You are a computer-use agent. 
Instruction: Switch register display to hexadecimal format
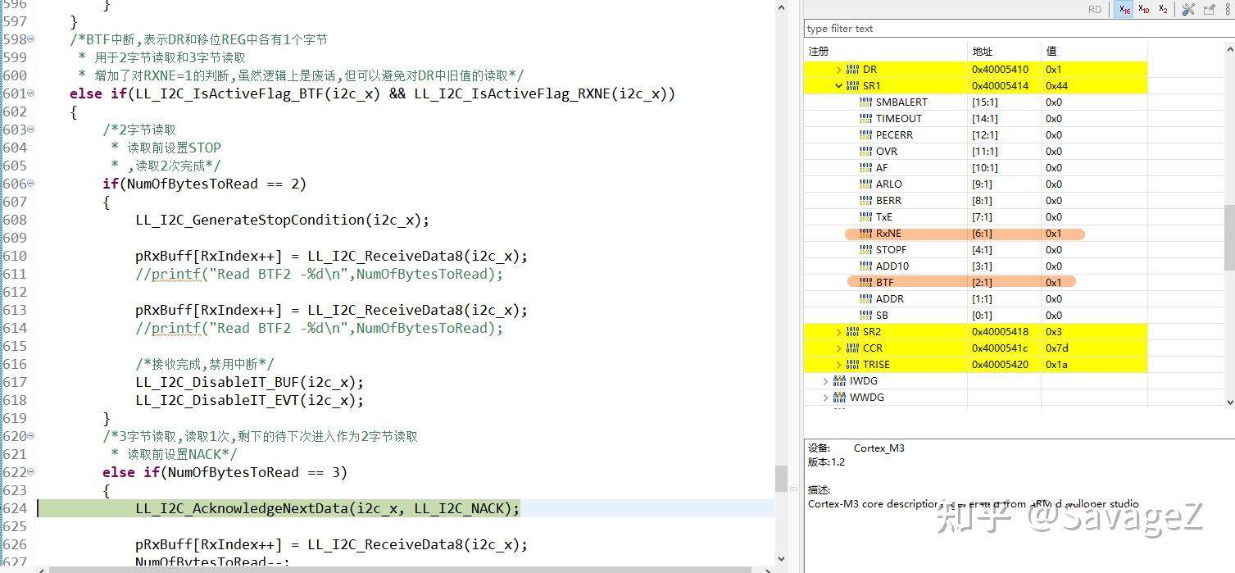(x=1124, y=9)
